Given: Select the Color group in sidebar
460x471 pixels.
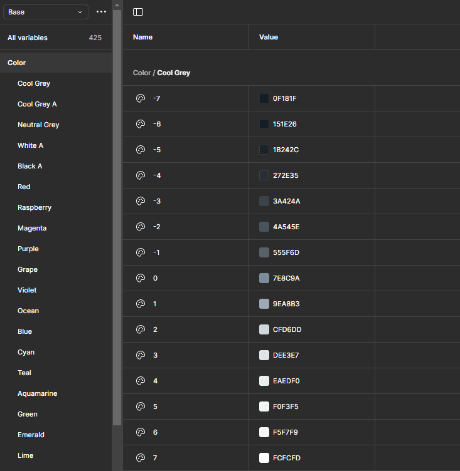Looking at the screenshot, I should (56, 63).
